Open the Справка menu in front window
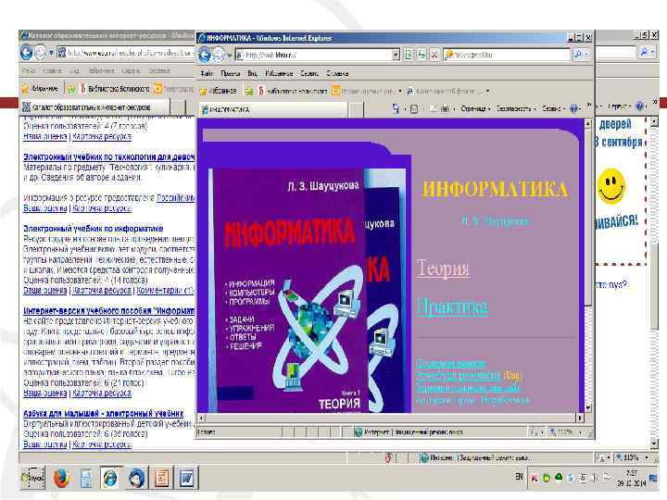Screen dimensions: 667x500 [x=338, y=73]
